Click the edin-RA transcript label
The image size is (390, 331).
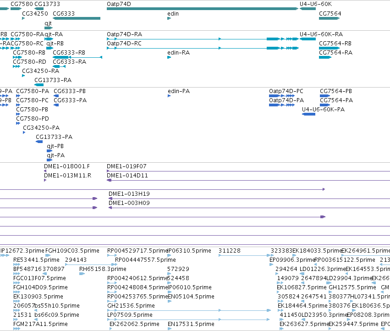[x=179, y=53]
